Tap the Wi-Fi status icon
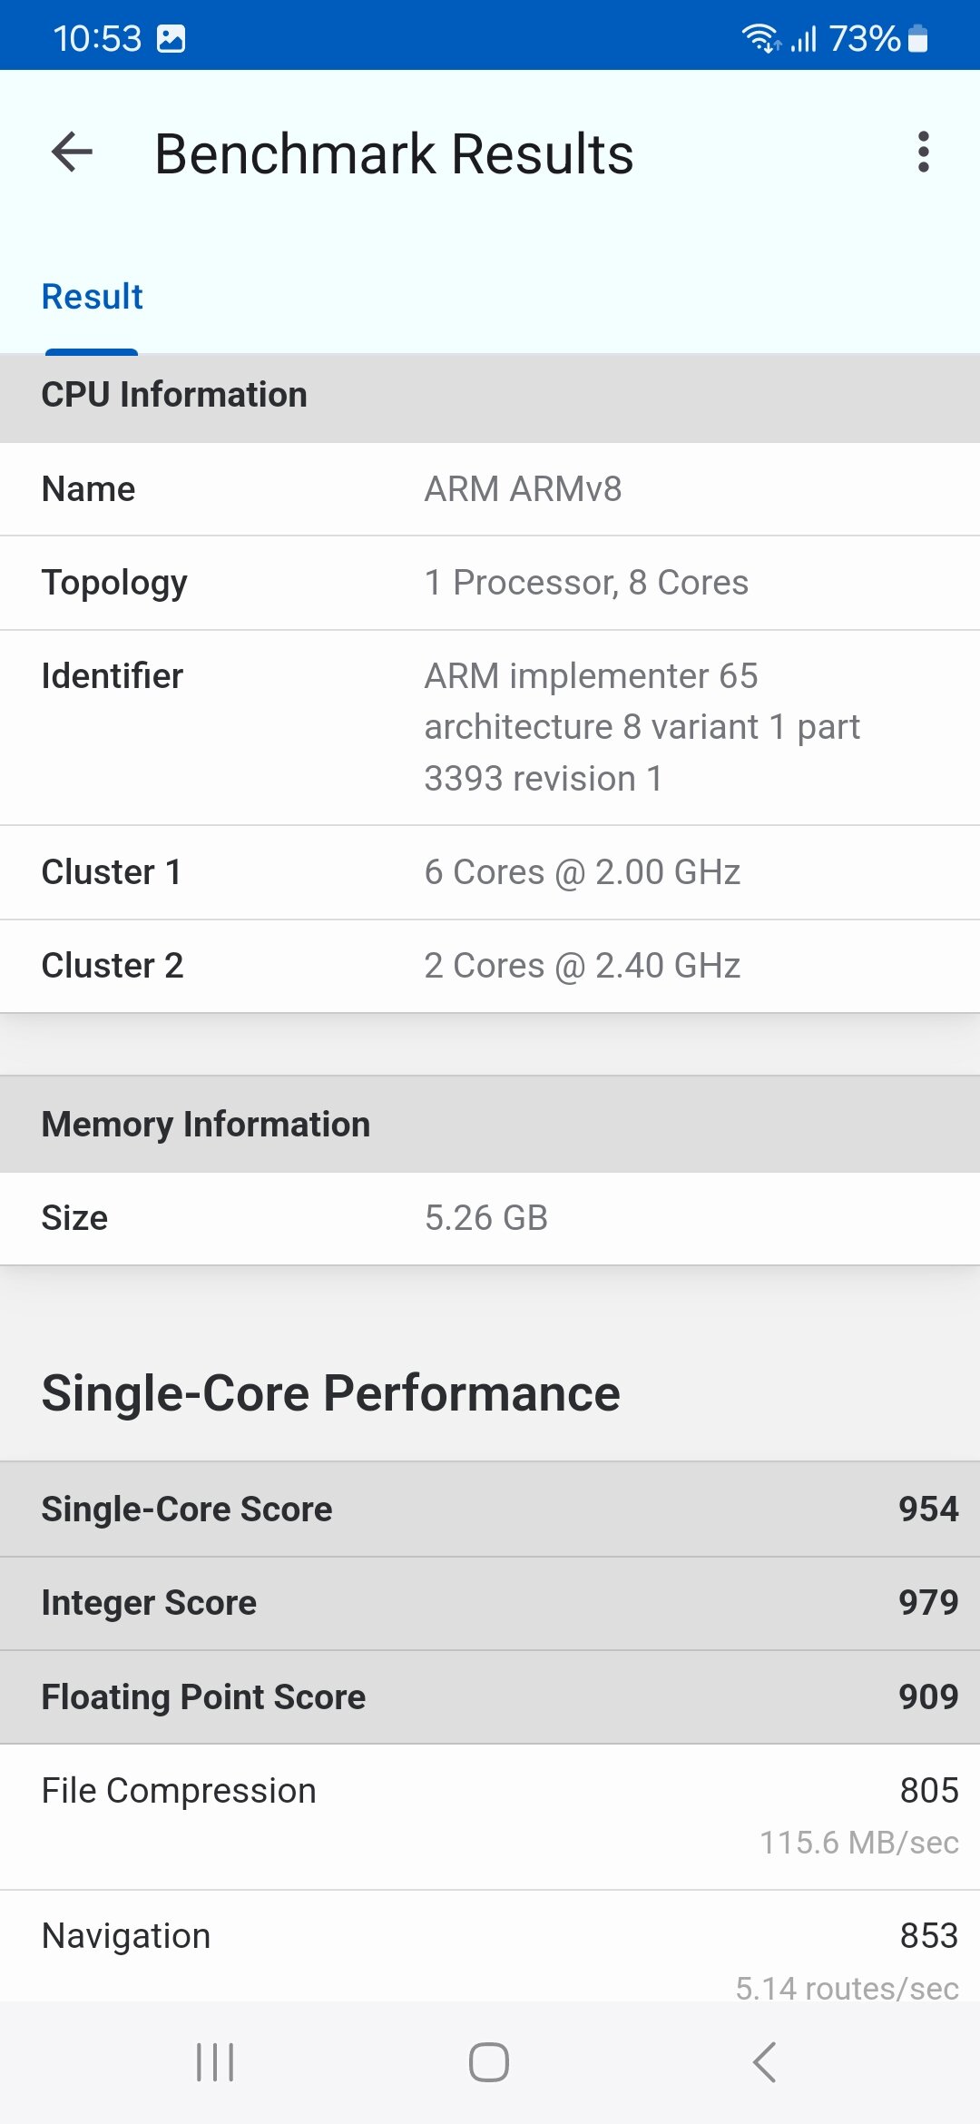980x2124 pixels. [760, 39]
